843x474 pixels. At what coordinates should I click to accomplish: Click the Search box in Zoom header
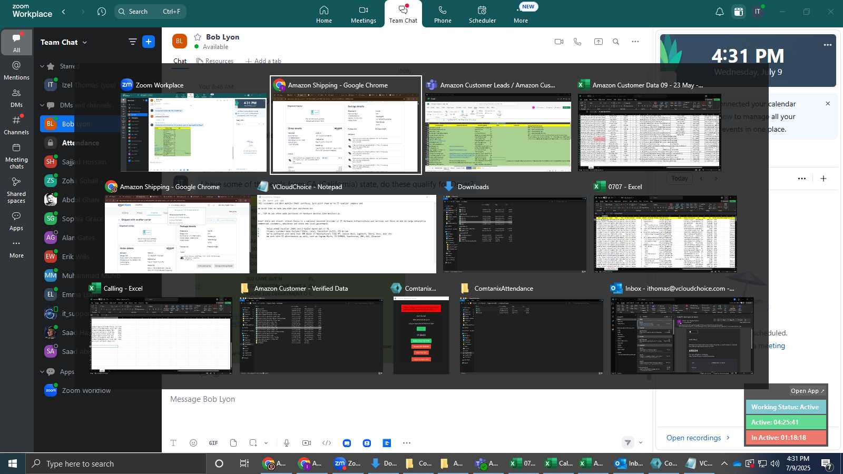[x=150, y=11]
